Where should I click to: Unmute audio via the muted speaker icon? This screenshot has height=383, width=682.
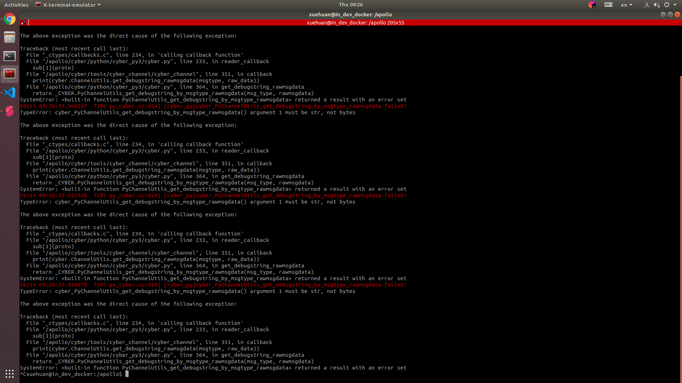tap(656, 5)
